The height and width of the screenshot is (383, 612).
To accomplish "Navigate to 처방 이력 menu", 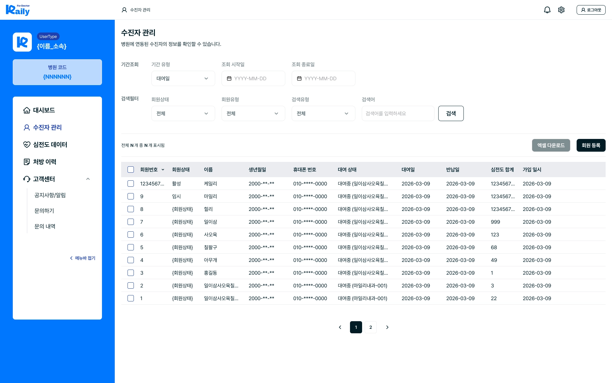I will pyautogui.click(x=45, y=162).
